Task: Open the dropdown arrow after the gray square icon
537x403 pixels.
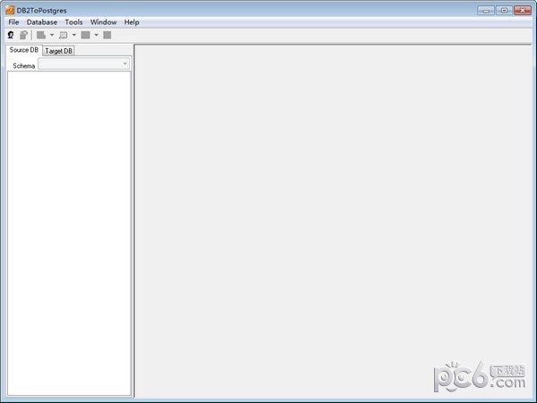Action: (x=97, y=35)
